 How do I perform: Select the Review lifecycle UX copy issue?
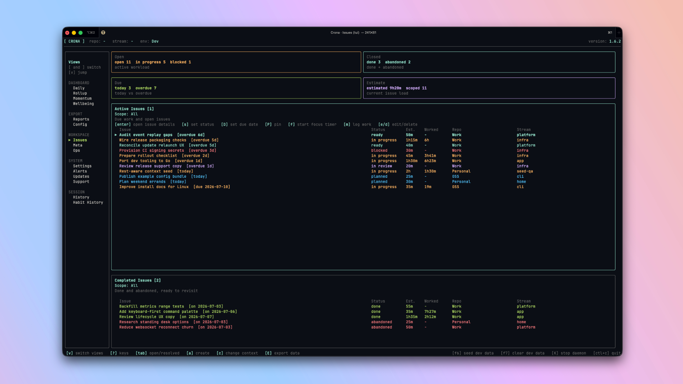coord(363,317)
